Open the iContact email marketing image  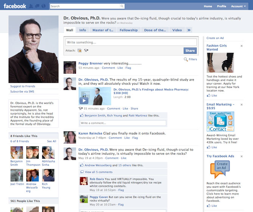(220, 122)
